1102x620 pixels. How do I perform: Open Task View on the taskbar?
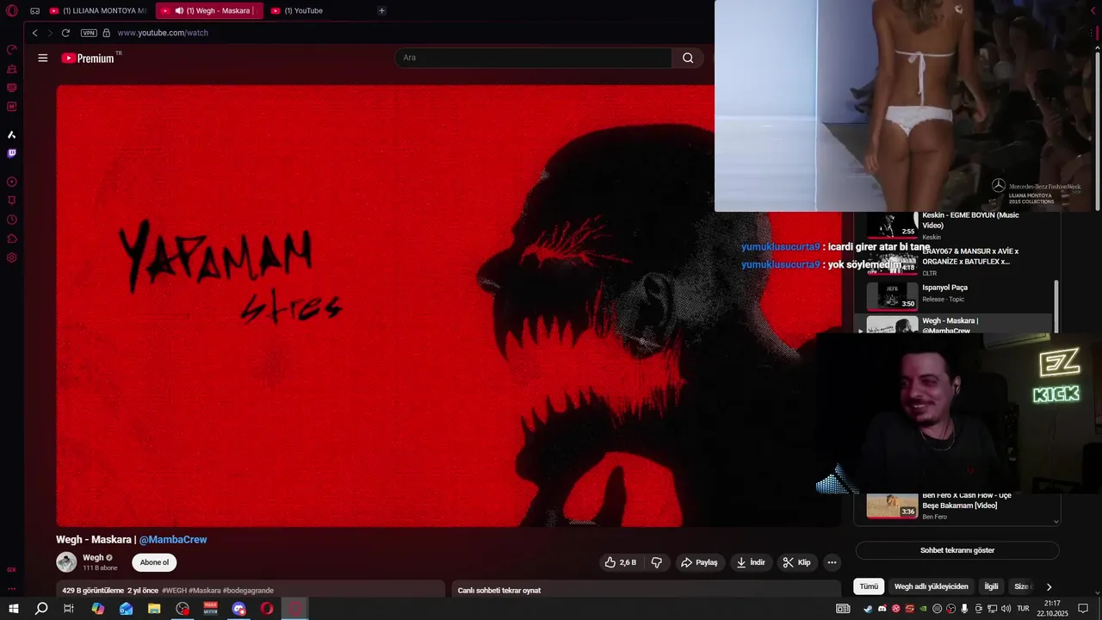69,609
